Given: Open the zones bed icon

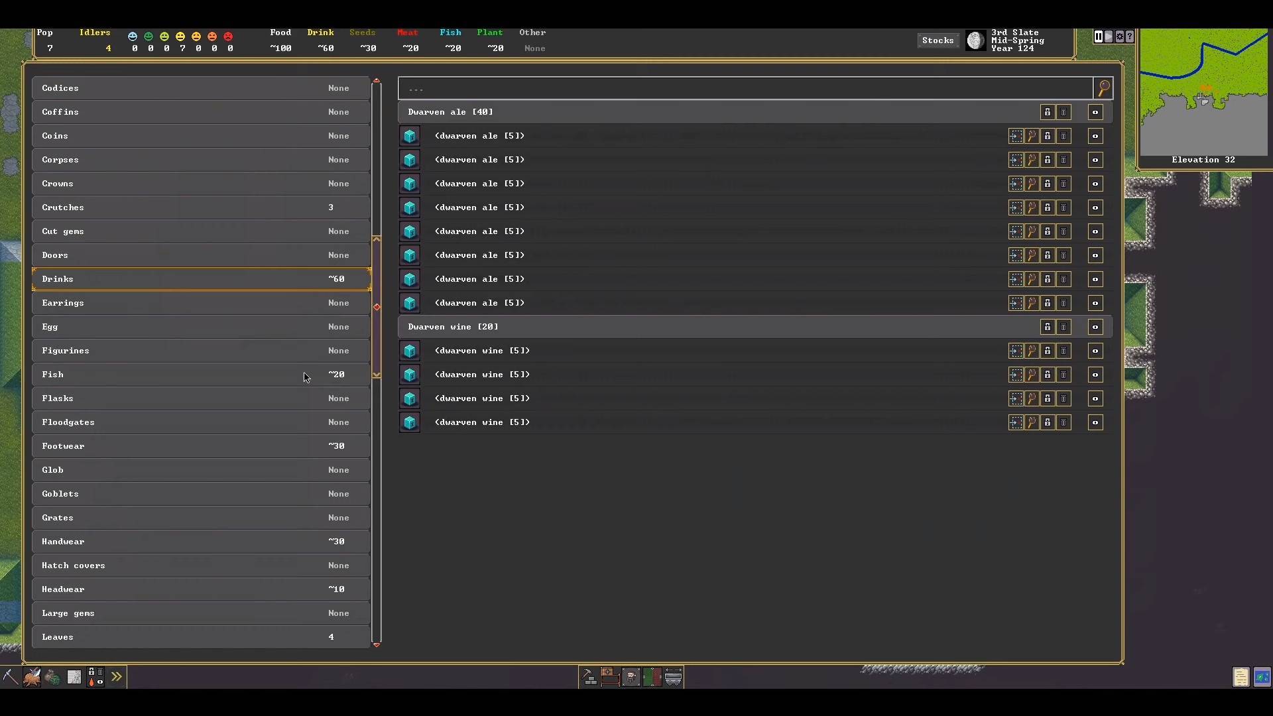Looking at the screenshot, I should [x=610, y=677].
